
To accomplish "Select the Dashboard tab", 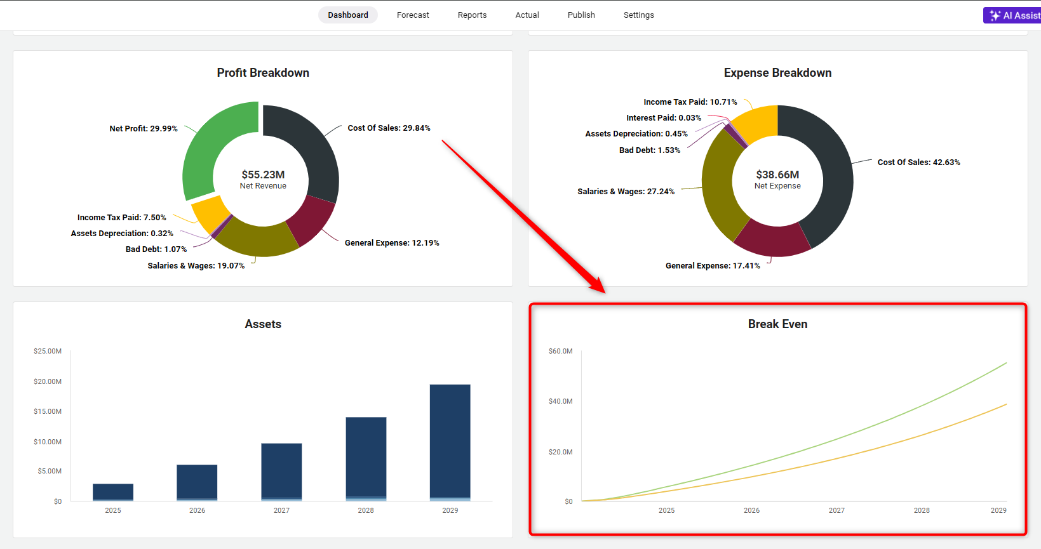I will click(348, 15).
